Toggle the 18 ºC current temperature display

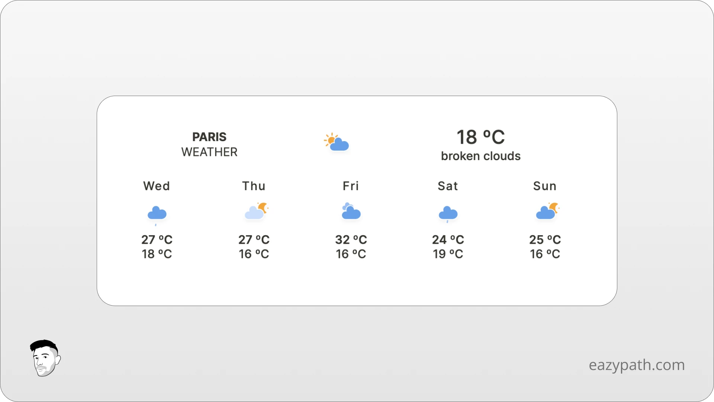click(480, 137)
